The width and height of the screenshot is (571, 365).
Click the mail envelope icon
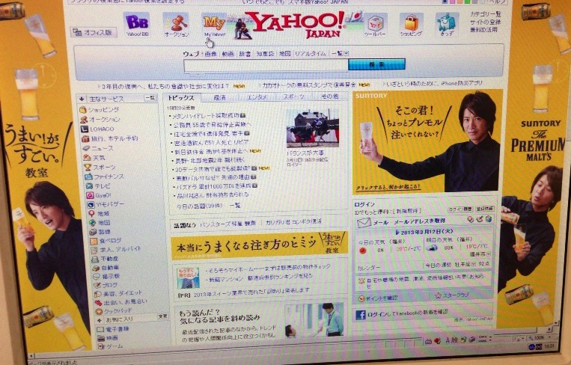click(x=363, y=223)
